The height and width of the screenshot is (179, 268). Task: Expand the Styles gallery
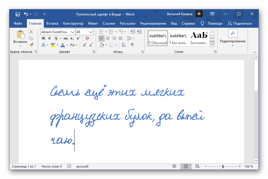click(x=212, y=44)
